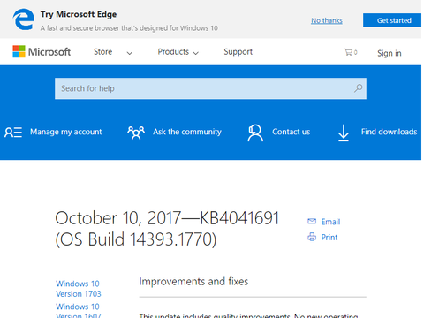Expand the Store dropdown chevron

tap(130, 53)
